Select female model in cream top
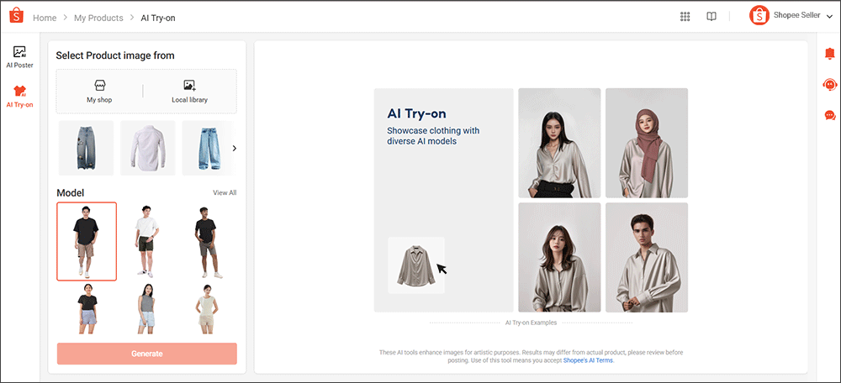The height and width of the screenshot is (383, 841). (207, 310)
